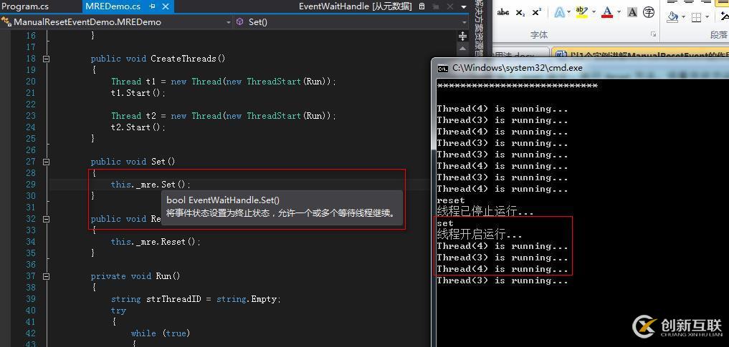Click the 'private void Run()' declaration
This screenshot has width=729, height=347.
(135, 276)
